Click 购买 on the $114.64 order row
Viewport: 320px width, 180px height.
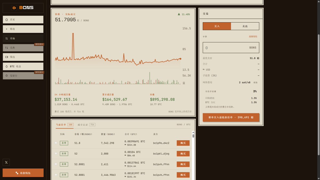pos(183,164)
